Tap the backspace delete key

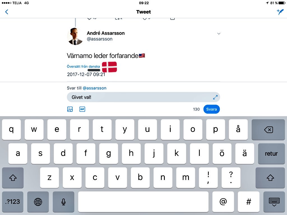point(268,130)
